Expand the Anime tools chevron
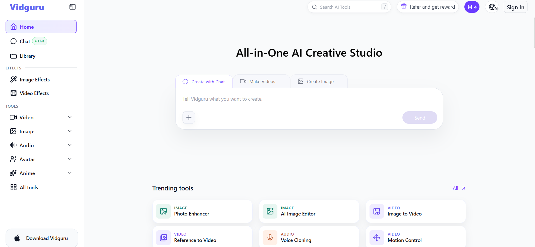The image size is (535, 247). 70,173
